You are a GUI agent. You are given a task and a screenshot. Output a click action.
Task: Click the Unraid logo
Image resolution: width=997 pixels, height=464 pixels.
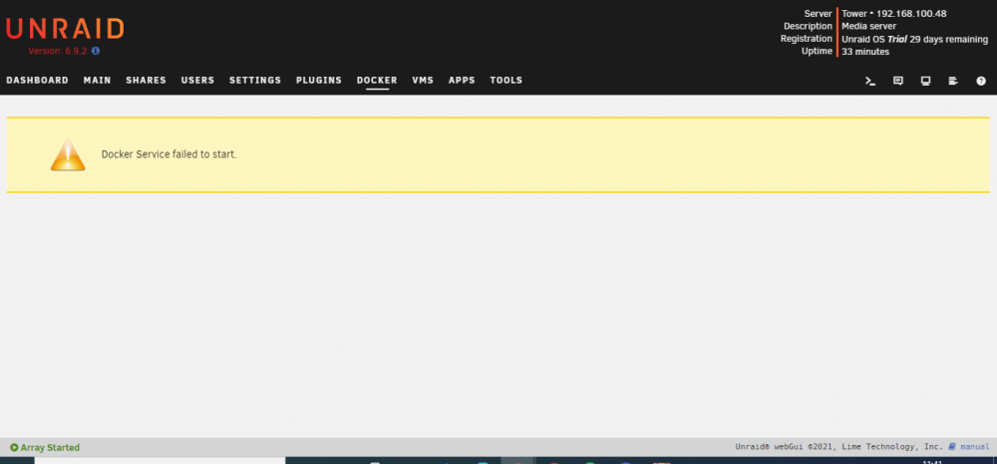[x=65, y=29]
